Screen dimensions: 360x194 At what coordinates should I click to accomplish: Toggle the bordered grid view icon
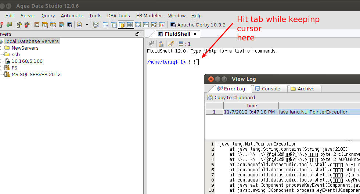pyautogui.click(x=130, y=25)
